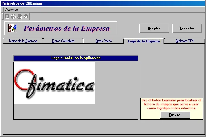
Task: Grab the icon toolbar's double-bar handle
Action: pos(3,16)
